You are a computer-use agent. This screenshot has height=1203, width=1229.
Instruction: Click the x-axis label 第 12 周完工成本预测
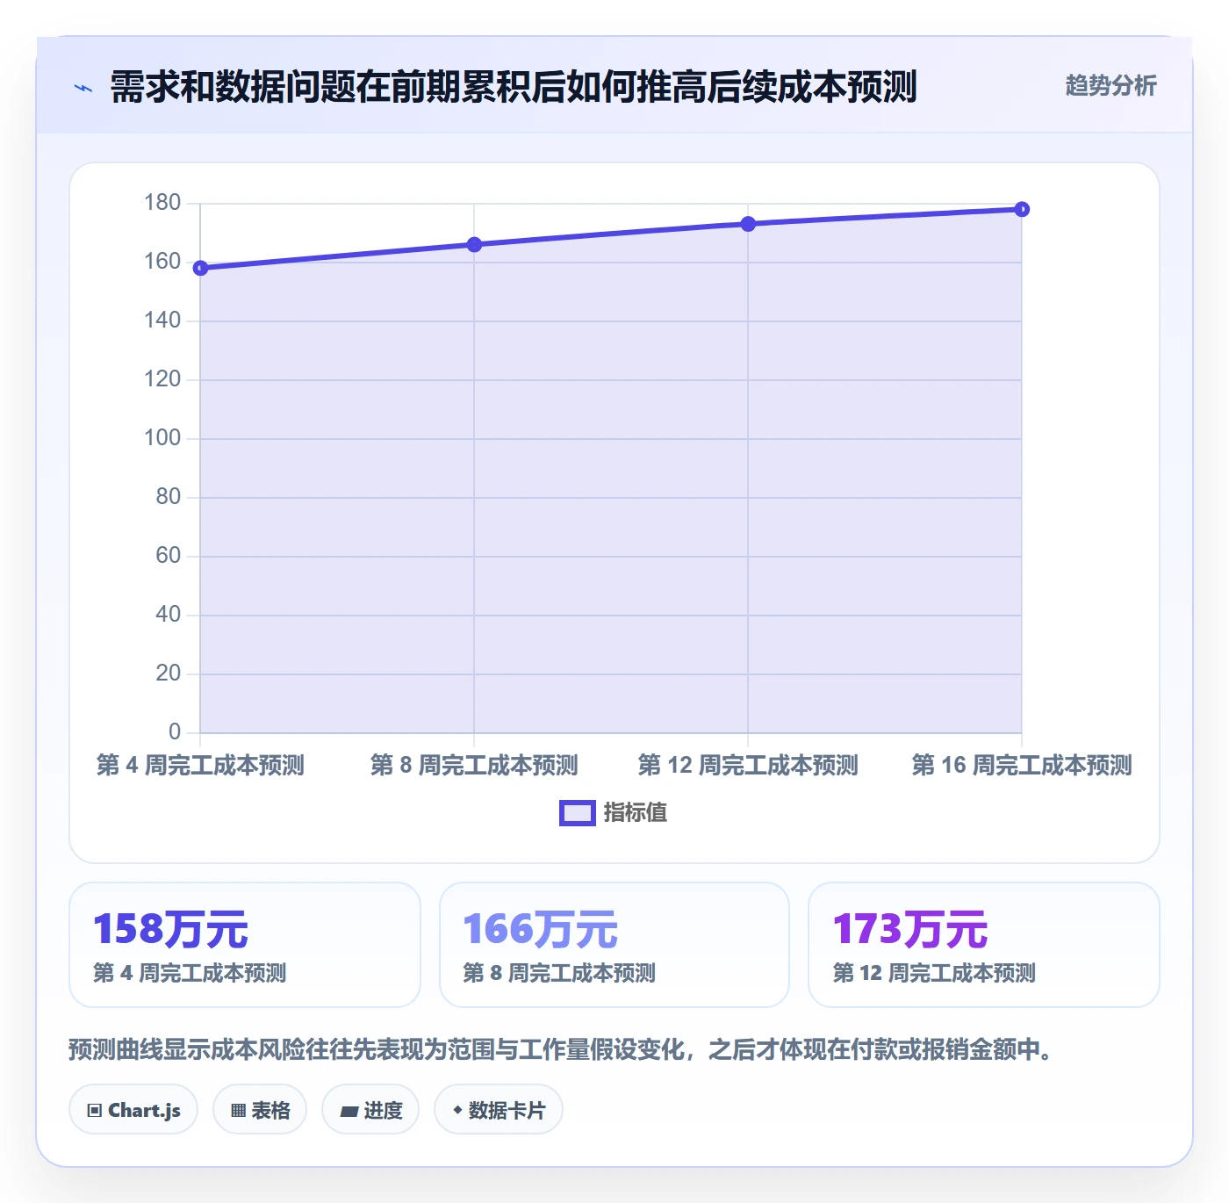pyautogui.click(x=748, y=766)
